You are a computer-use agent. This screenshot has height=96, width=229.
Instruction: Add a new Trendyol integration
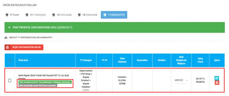click(x=114, y=27)
